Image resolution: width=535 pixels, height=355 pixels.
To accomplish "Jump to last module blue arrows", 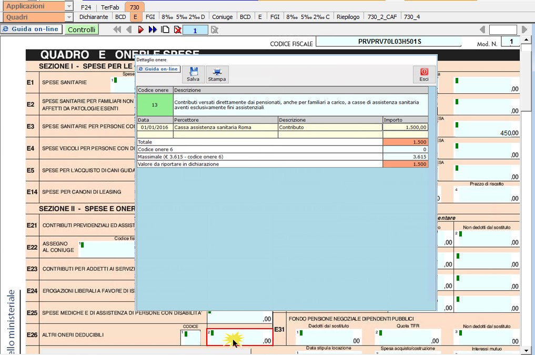I will click(153, 29).
